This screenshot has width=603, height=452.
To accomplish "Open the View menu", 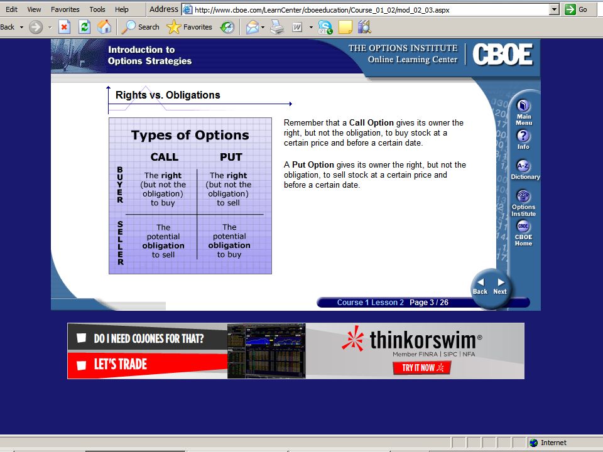I will pyautogui.click(x=34, y=9).
